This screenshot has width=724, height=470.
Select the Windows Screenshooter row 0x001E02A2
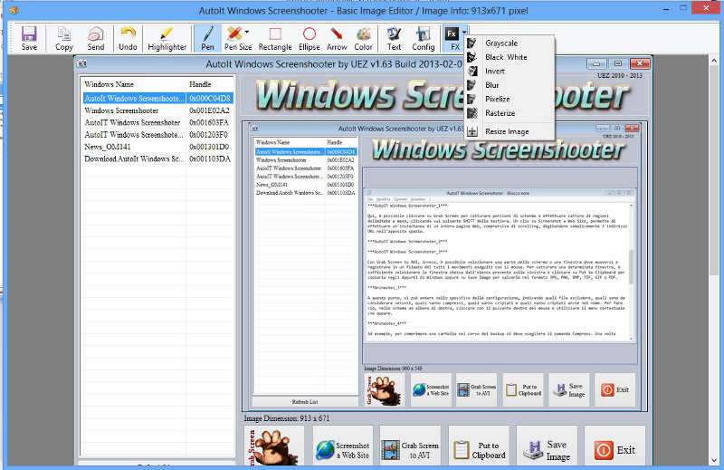click(158, 110)
